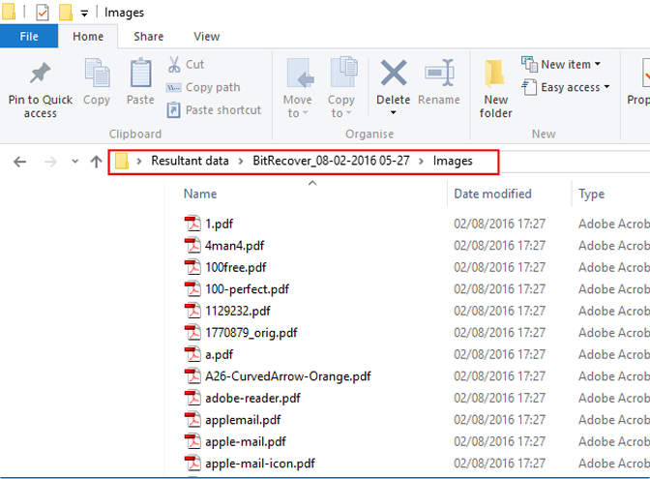
Task: Click the PDF icon for apple-mail-icon.pdf
Action: click(x=192, y=463)
